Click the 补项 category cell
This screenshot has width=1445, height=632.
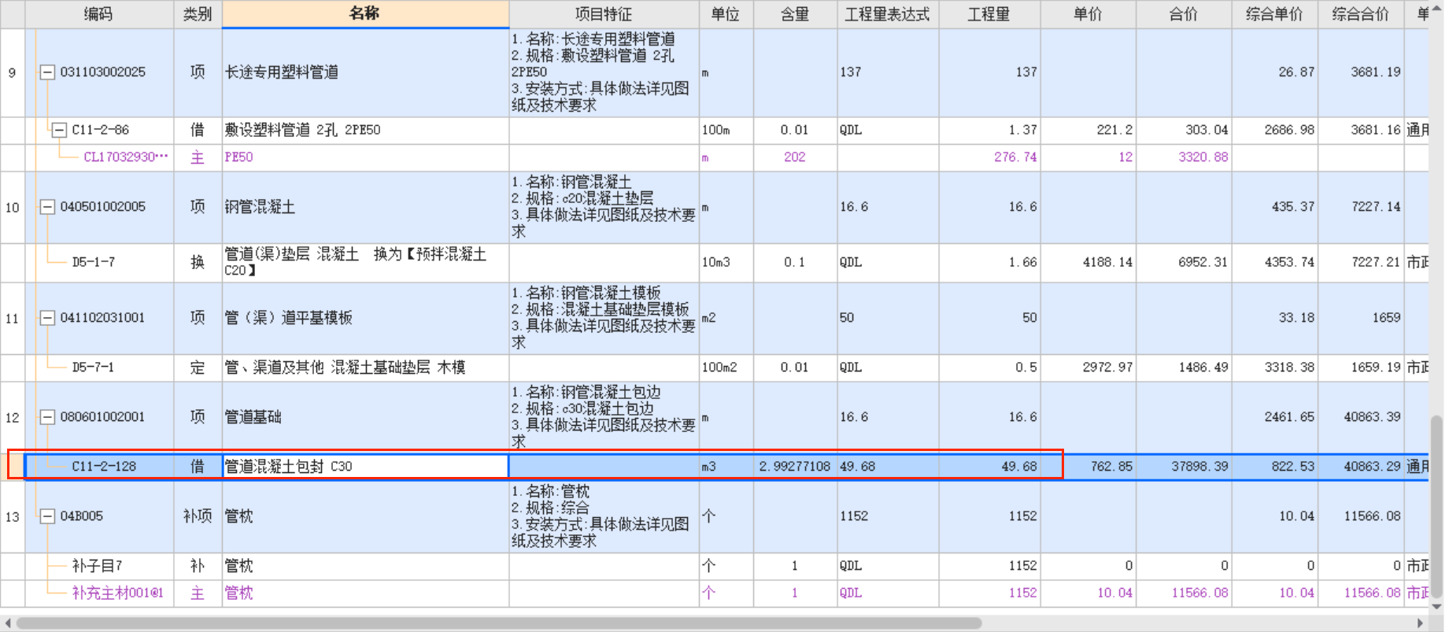click(x=198, y=517)
